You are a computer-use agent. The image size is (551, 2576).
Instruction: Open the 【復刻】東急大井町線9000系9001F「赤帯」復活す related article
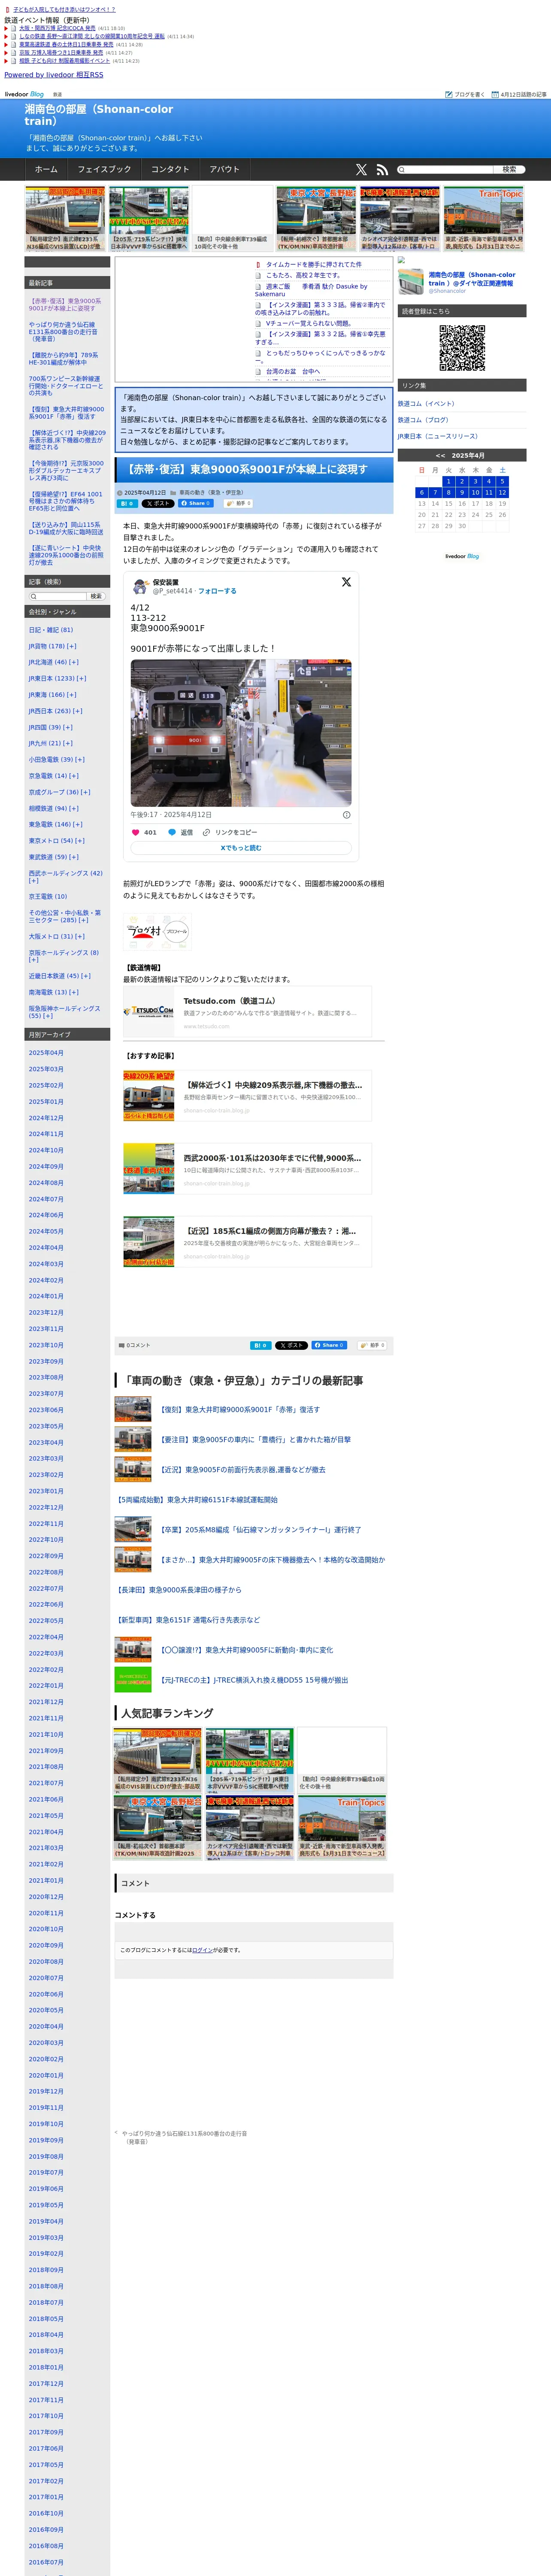click(x=240, y=1410)
